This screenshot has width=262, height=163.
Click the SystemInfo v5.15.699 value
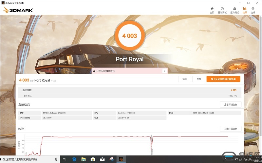tap(47, 118)
